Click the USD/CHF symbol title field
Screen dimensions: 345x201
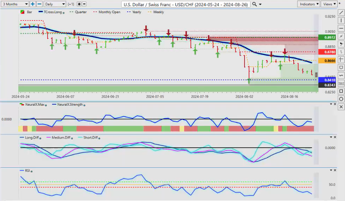click(x=186, y=4)
